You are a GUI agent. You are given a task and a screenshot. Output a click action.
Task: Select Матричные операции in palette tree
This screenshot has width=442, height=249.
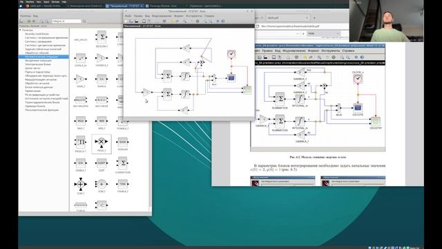pyautogui.click(x=38, y=60)
